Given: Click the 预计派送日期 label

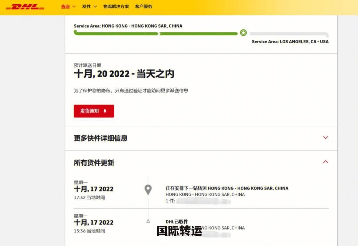Looking at the screenshot, I should tap(88, 65).
